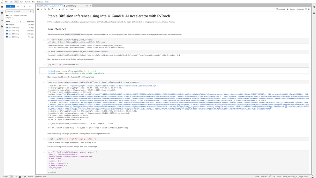Open the cell type Code dropdown

[x=75, y=10]
